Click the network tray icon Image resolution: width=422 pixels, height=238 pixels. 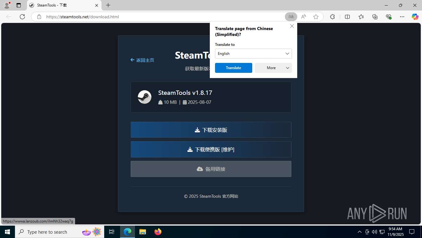(x=382, y=232)
